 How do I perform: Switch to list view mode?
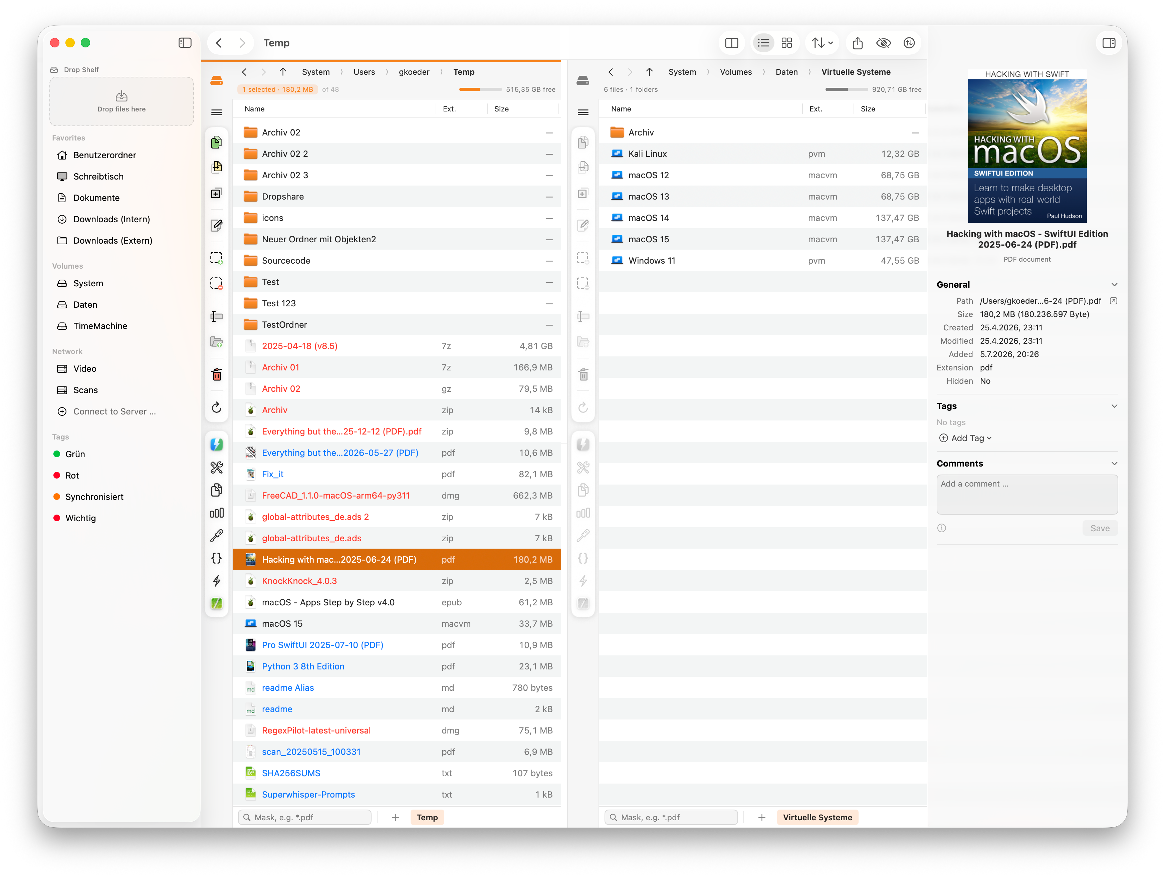tap(763, 43)
